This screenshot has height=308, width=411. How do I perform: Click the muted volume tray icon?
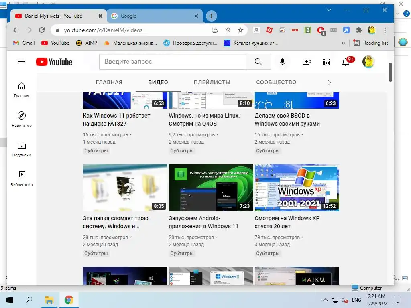pyautogui.click(x=345, y=300)
